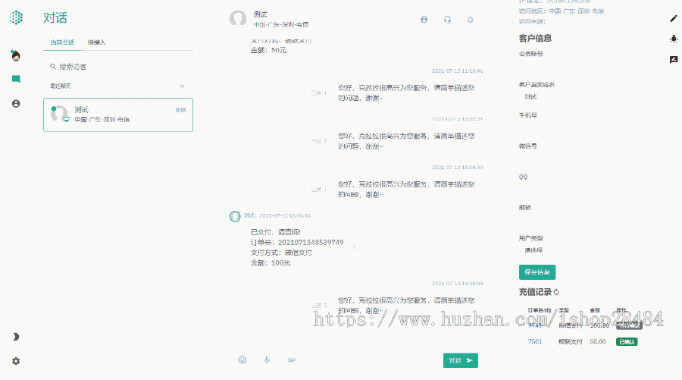Click the attachment link icon

(292, 360)
